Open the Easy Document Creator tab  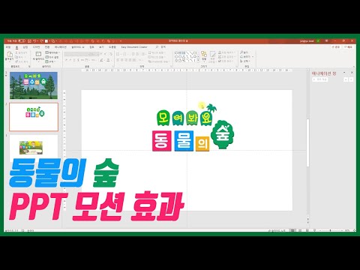[134, 47]
